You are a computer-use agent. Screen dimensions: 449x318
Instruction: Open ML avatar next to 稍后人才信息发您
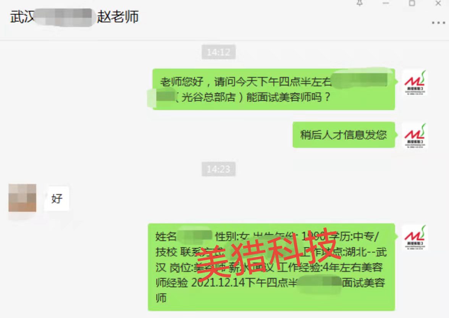[x=415, y=136]
